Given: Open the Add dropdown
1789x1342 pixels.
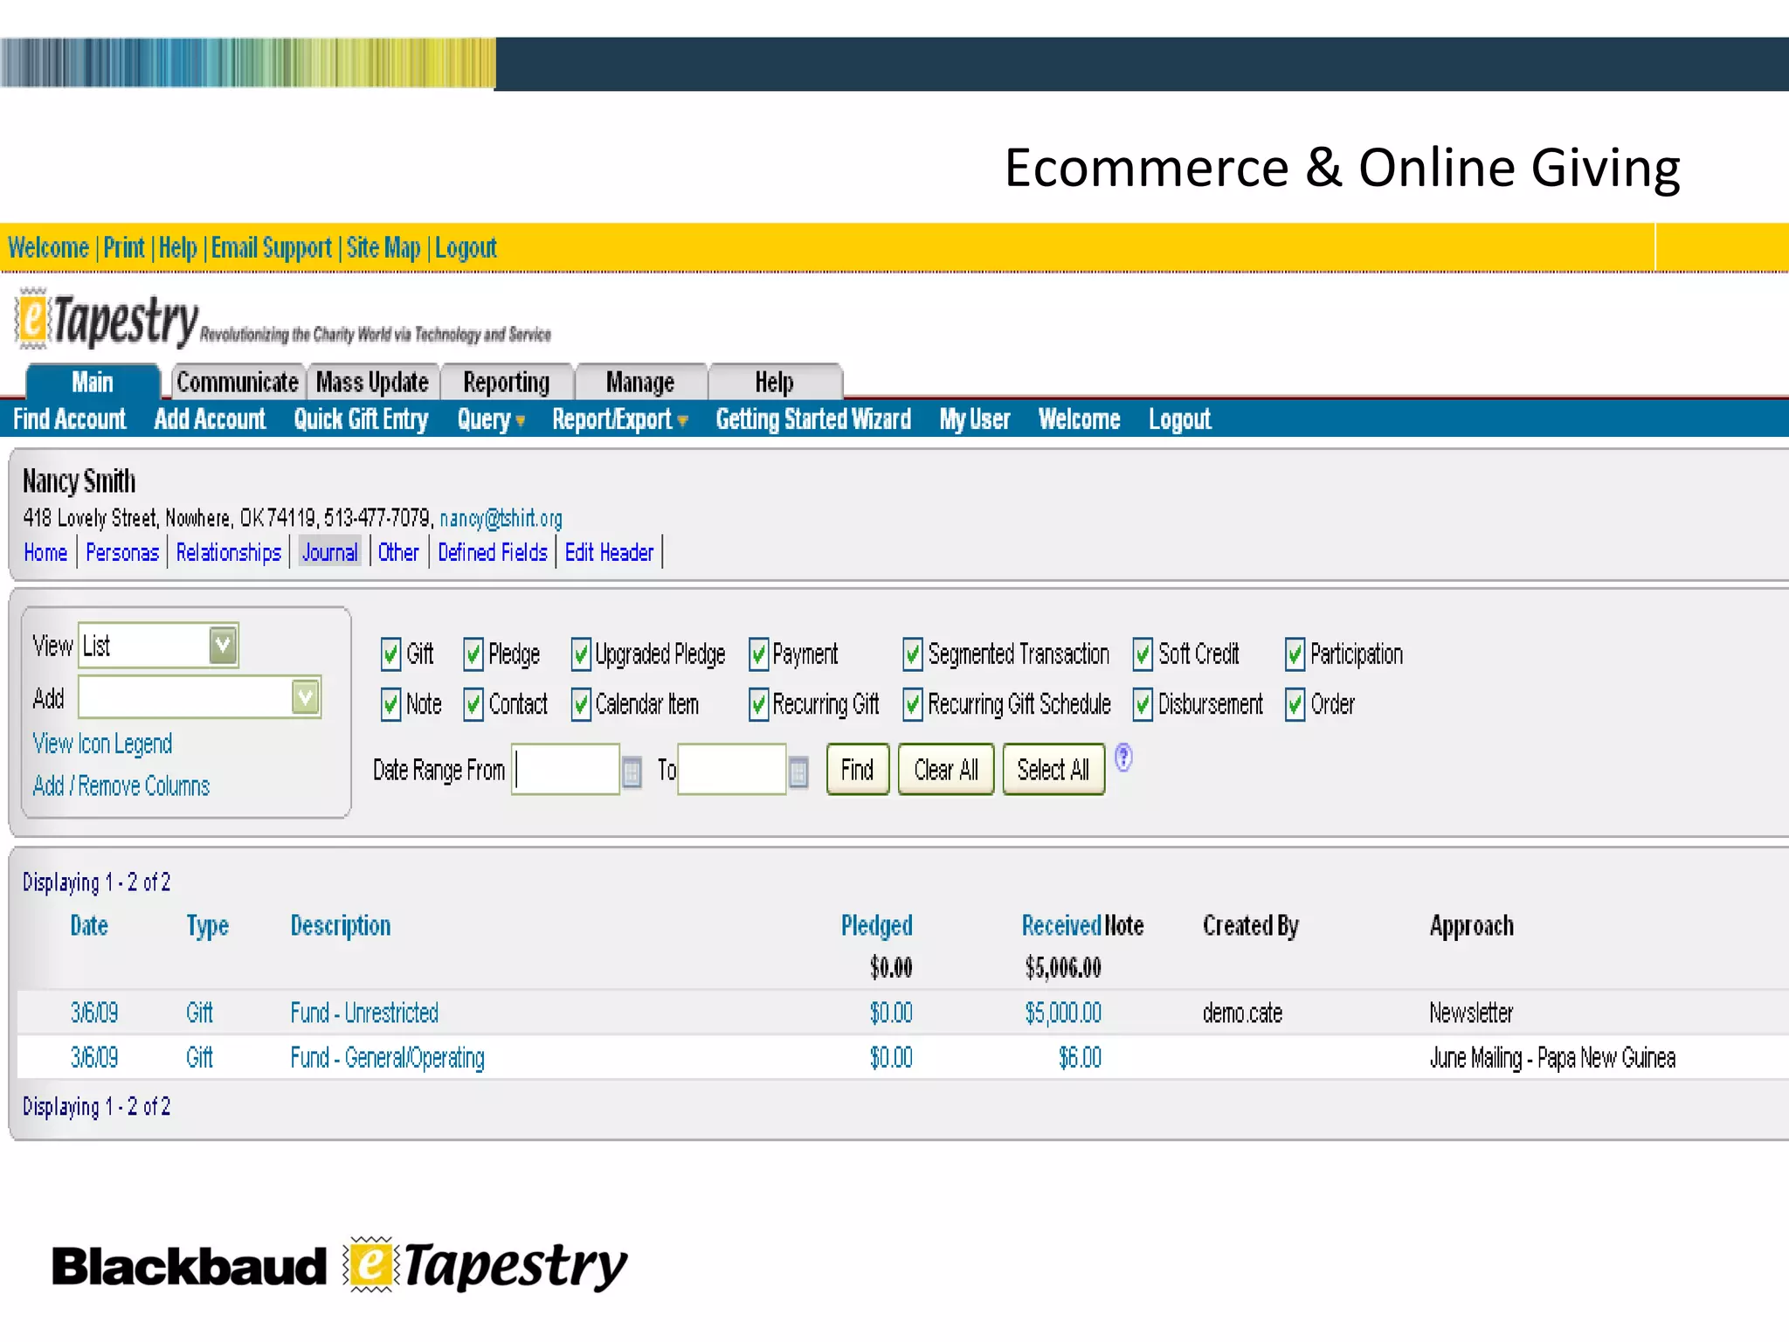Looking at the screenshot, I should 199,697.
